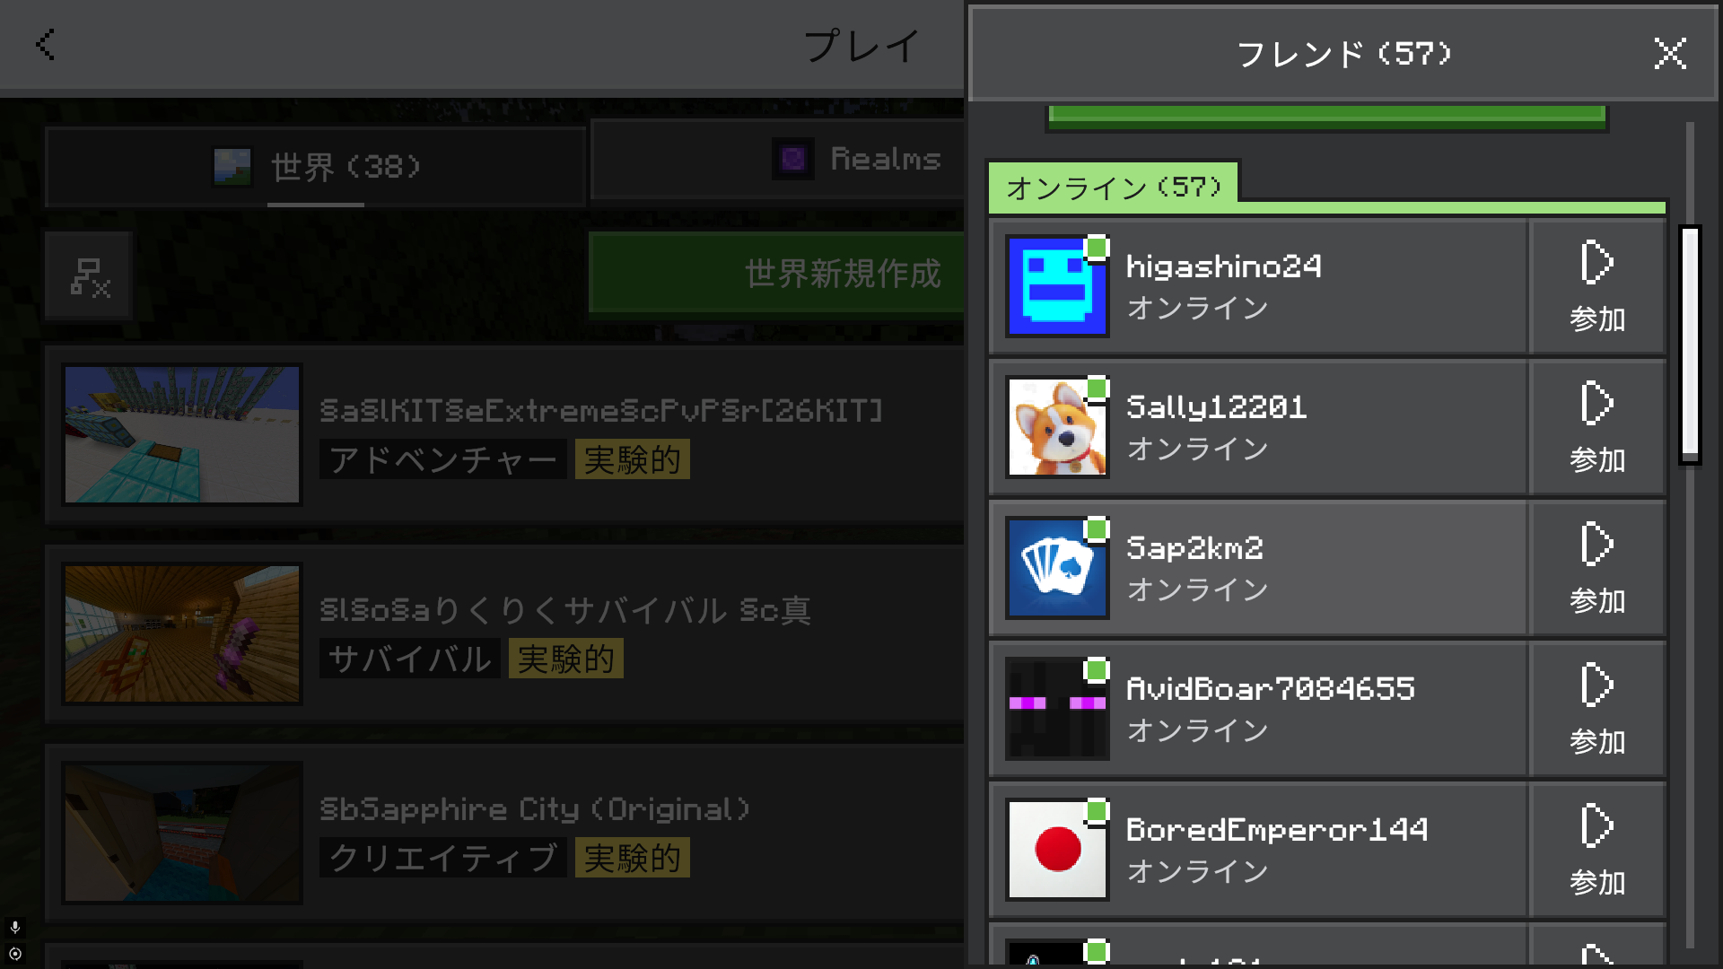Join higashino24's game via 参加 icon

click(x=1597, y=286)
